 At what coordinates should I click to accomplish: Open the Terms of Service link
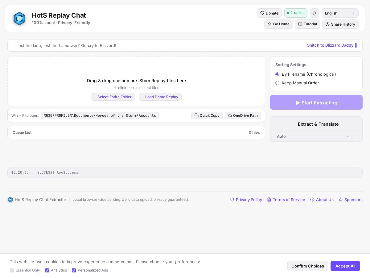point(286,200)
